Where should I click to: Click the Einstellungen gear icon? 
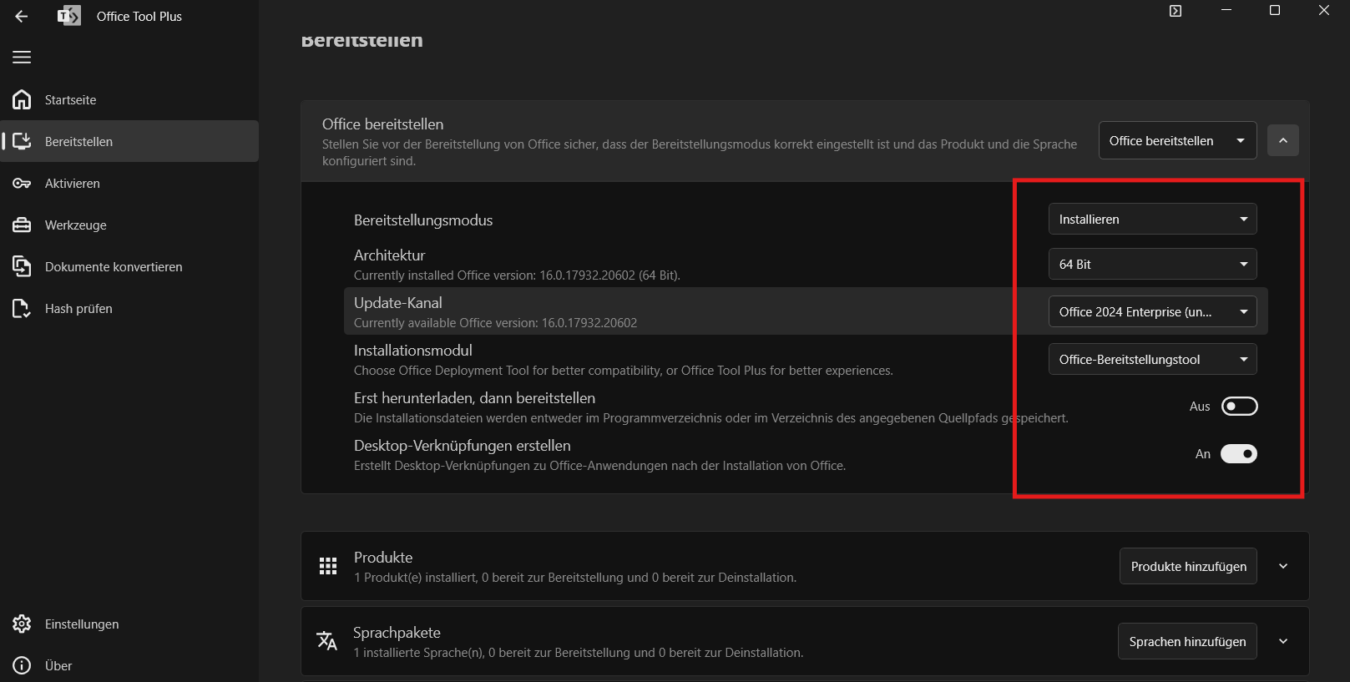coord(22,624)
